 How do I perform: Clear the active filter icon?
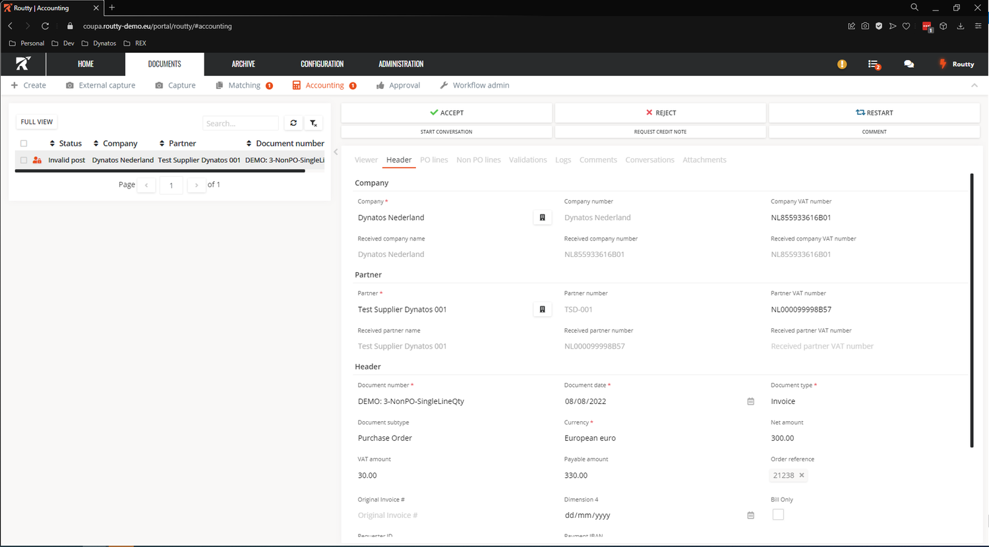(314, 123)
